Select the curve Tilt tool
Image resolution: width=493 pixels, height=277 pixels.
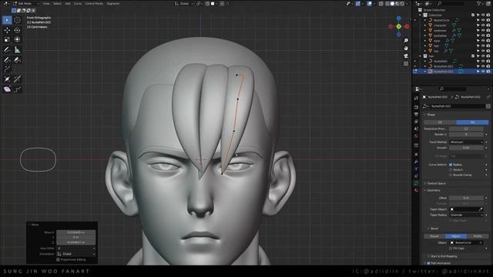[17, 79]
